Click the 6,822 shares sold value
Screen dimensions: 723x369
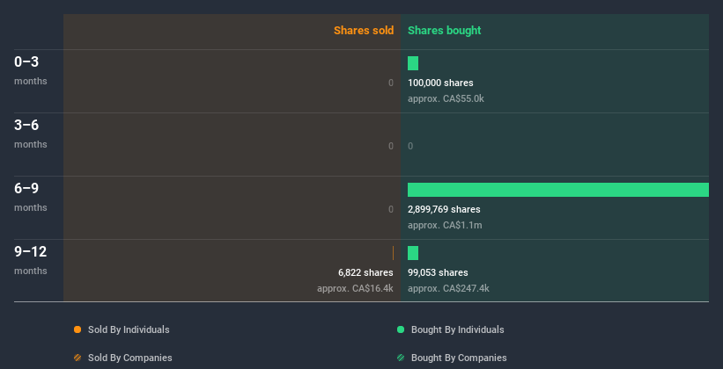[x=365, y=273]
